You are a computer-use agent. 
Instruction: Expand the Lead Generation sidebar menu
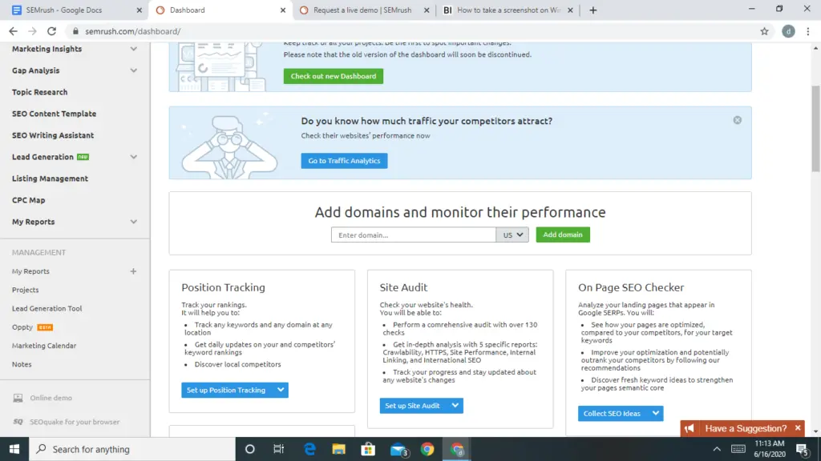[x=133, y=157]
